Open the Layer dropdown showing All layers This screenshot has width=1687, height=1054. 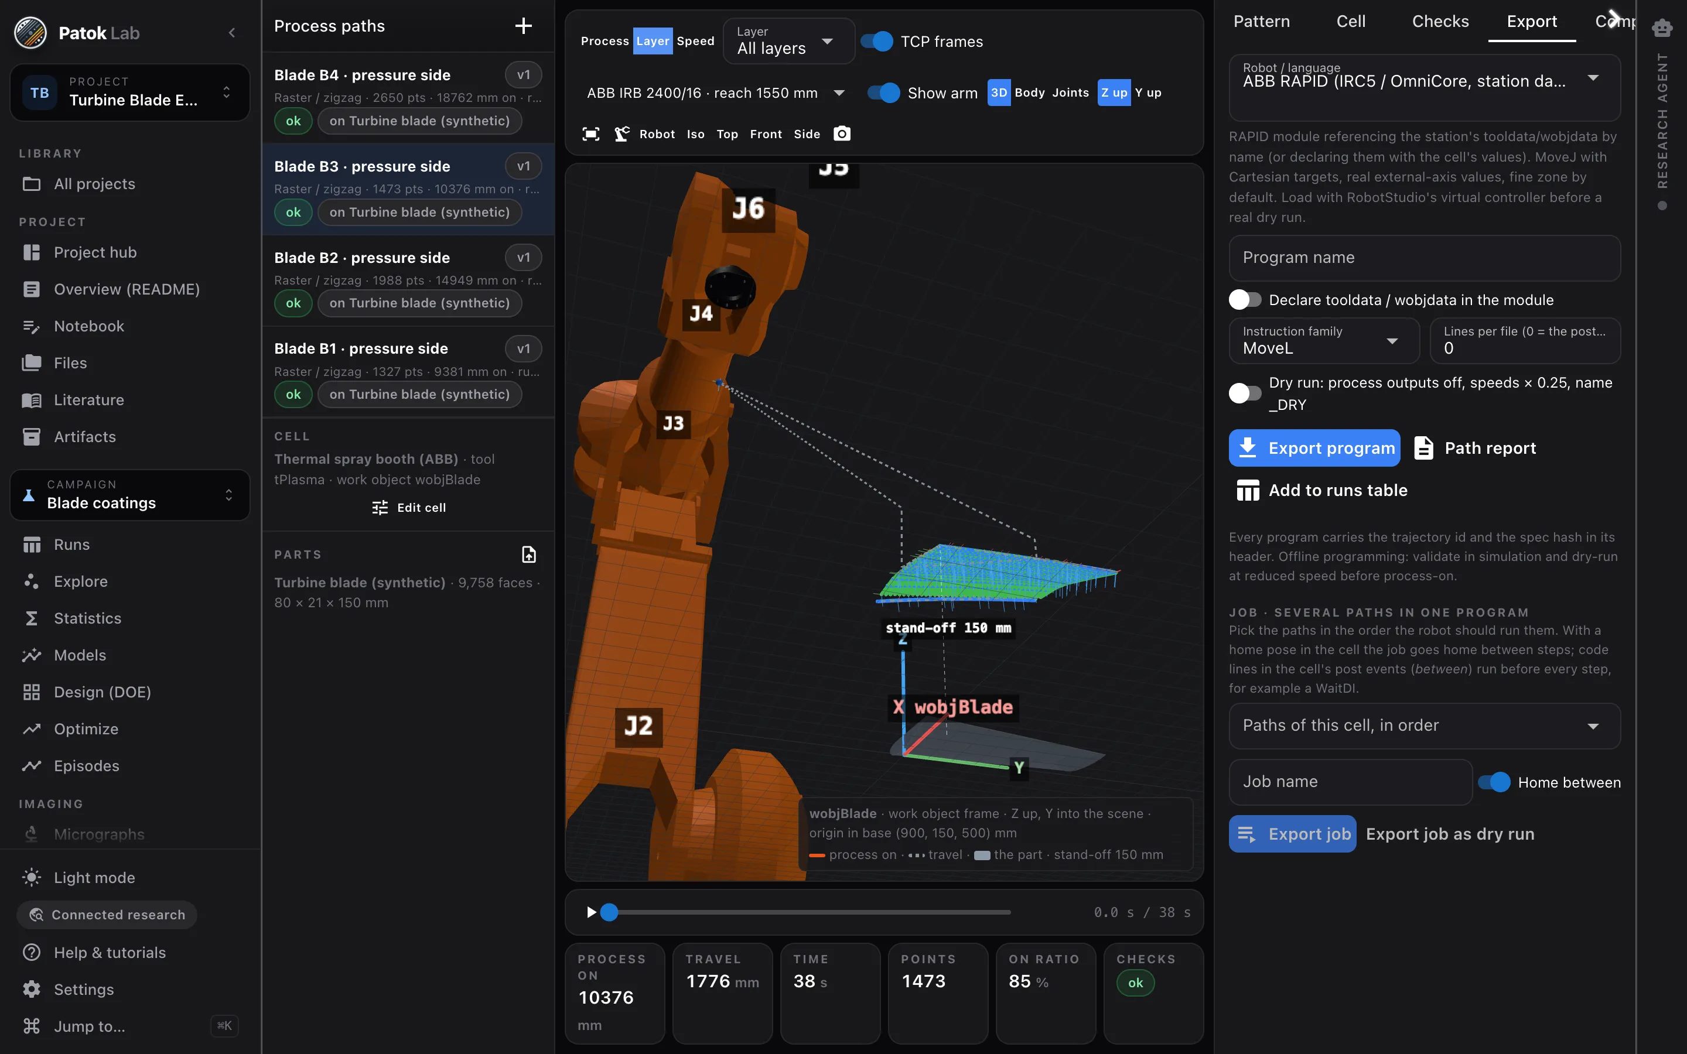tap(788, 42)
